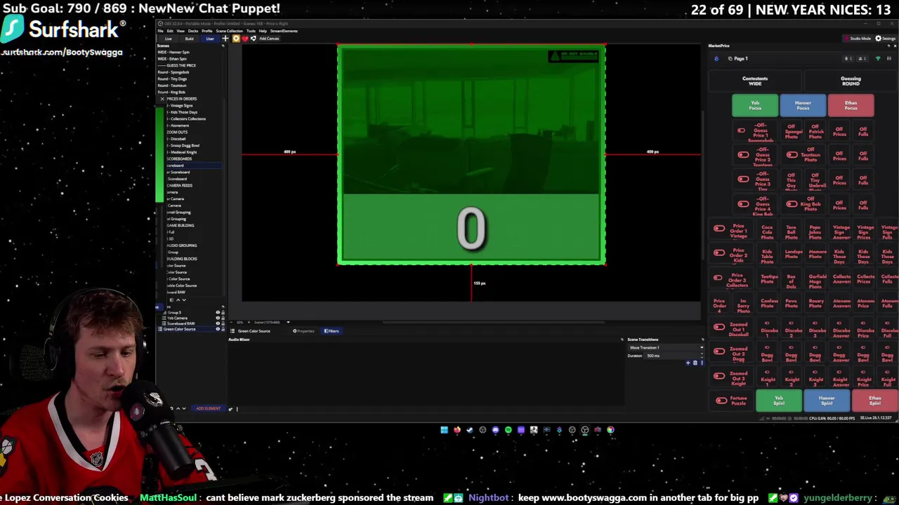Click the add transition plus icon

pos(688,363)
